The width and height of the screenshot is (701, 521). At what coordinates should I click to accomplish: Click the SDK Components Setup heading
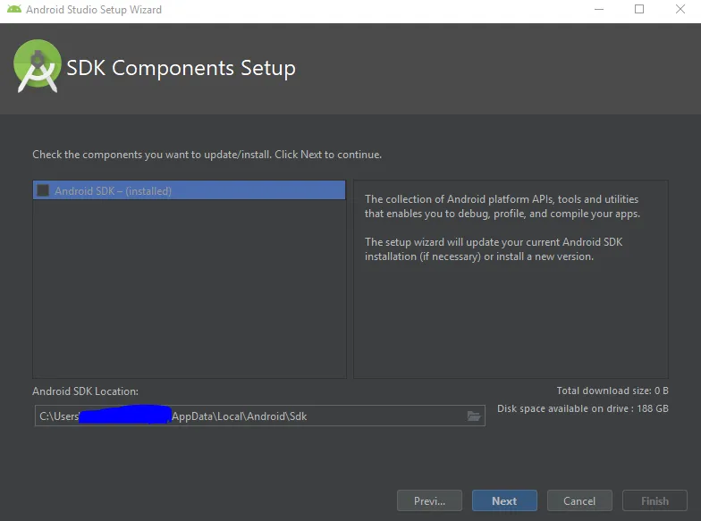(181, 68)
